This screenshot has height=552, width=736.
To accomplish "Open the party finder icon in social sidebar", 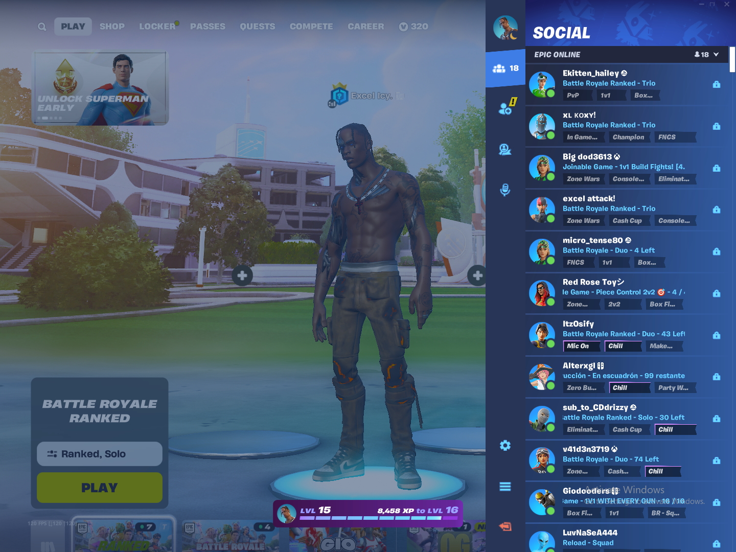I will pyautogui.click(x=505, y=149).
